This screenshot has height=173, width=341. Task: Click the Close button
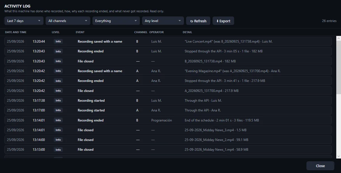(x=320, y=166)
